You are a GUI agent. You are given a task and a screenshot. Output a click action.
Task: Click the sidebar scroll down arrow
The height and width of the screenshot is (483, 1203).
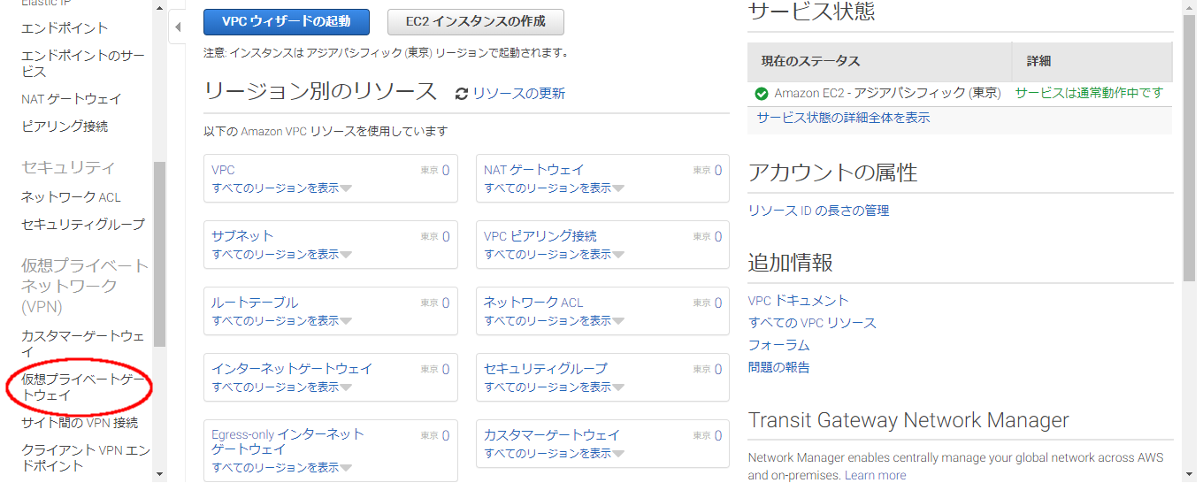tap(159, 475)
